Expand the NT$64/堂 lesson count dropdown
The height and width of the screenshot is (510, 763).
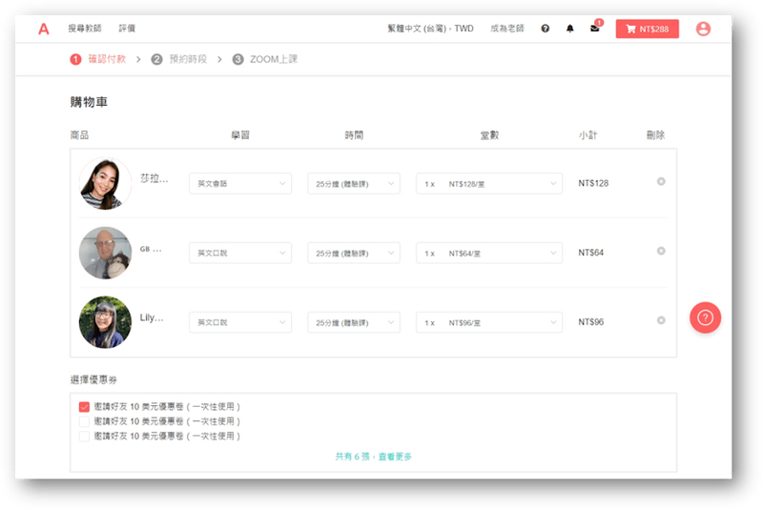tap(488, 253)
